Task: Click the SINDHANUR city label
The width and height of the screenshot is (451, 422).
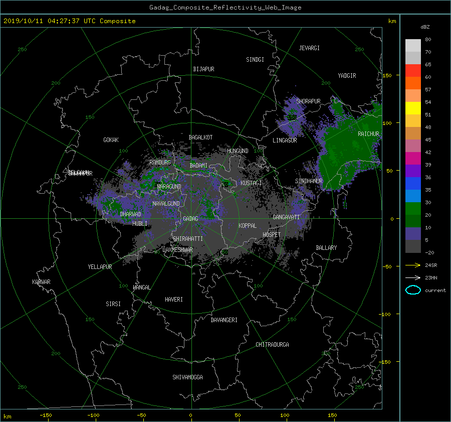Action: (x=309, y=181)
